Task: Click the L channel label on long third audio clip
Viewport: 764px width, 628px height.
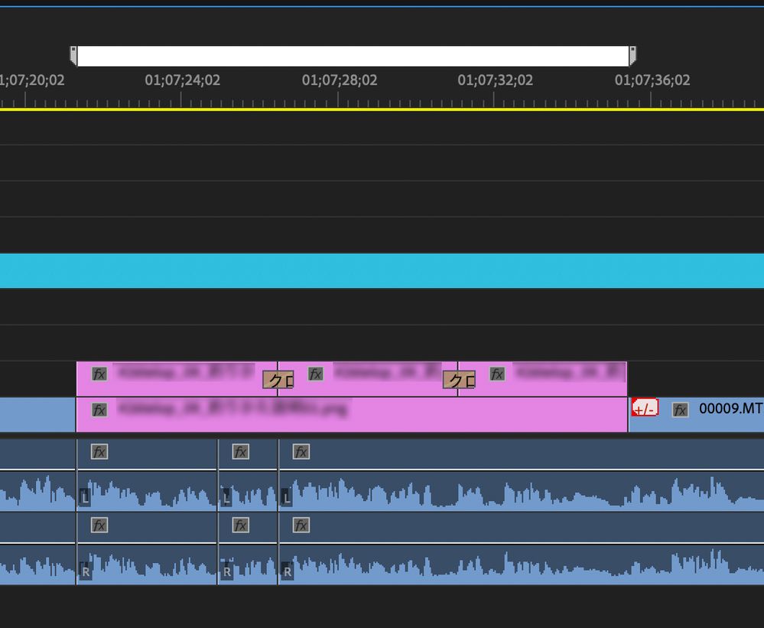Action: pyautogui.click(x=287, y=497)
